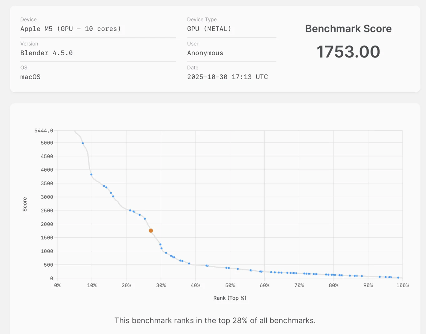The width and height of the screenshot is (426, 334).
Task: Click the last blue point near 100% rank
Action: [398, 278]
